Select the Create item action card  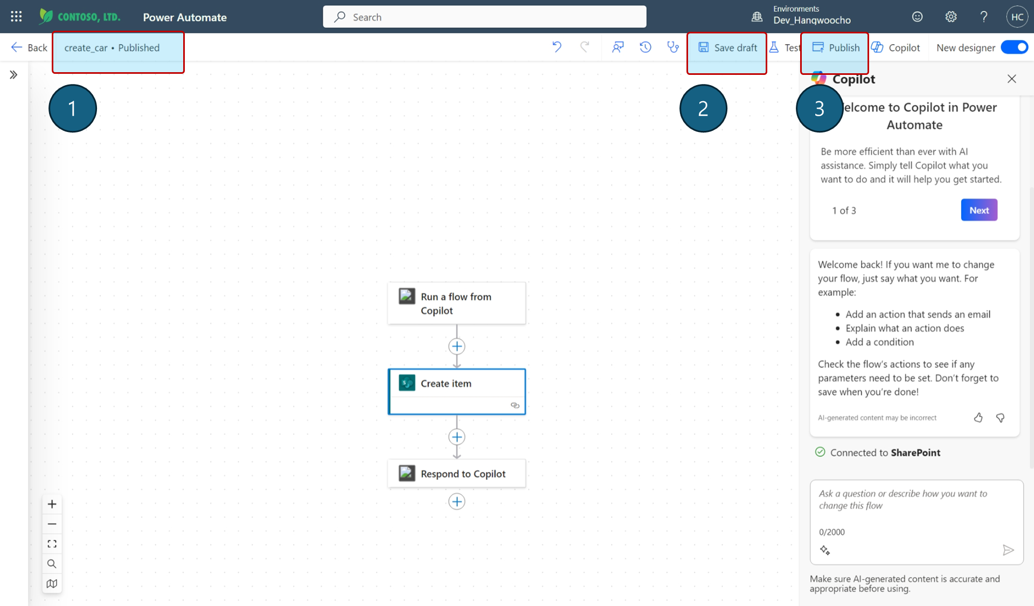coord(456,392)
